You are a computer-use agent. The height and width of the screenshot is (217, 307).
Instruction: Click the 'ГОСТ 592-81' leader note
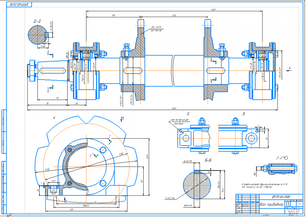pos(156,31)
